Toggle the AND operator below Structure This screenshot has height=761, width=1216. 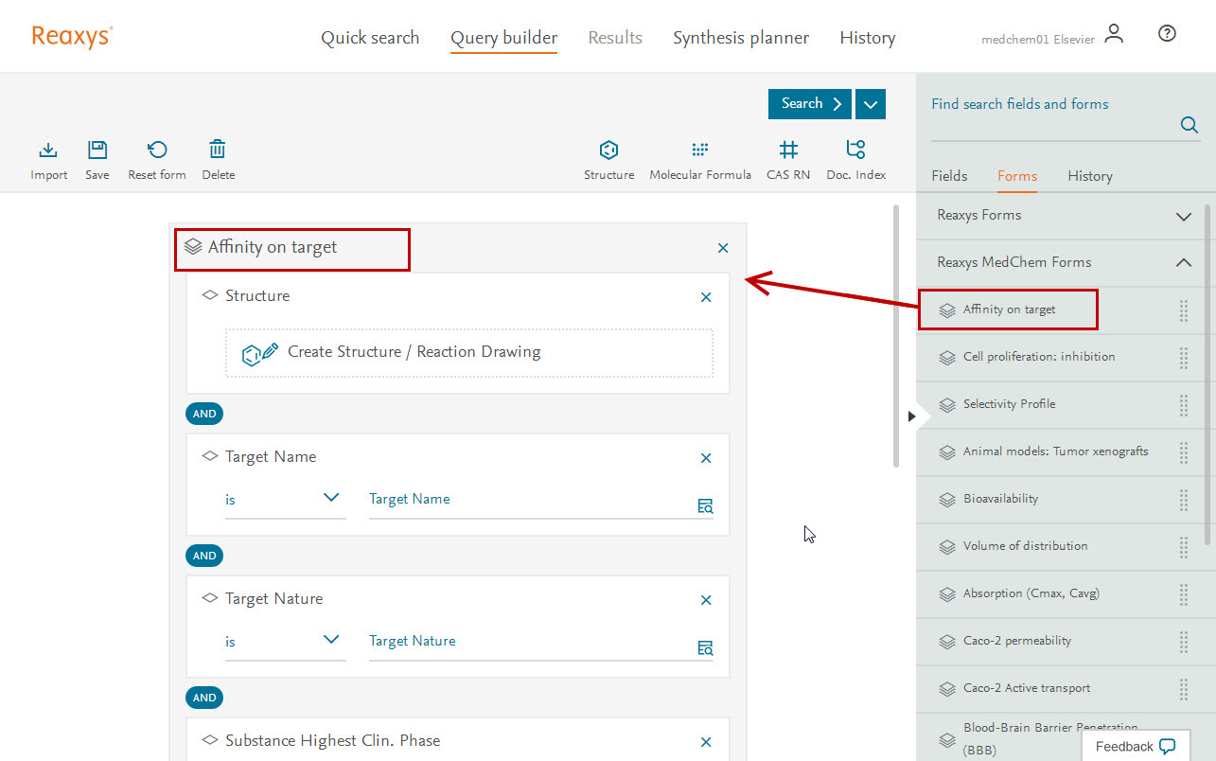tap(204, 414)
